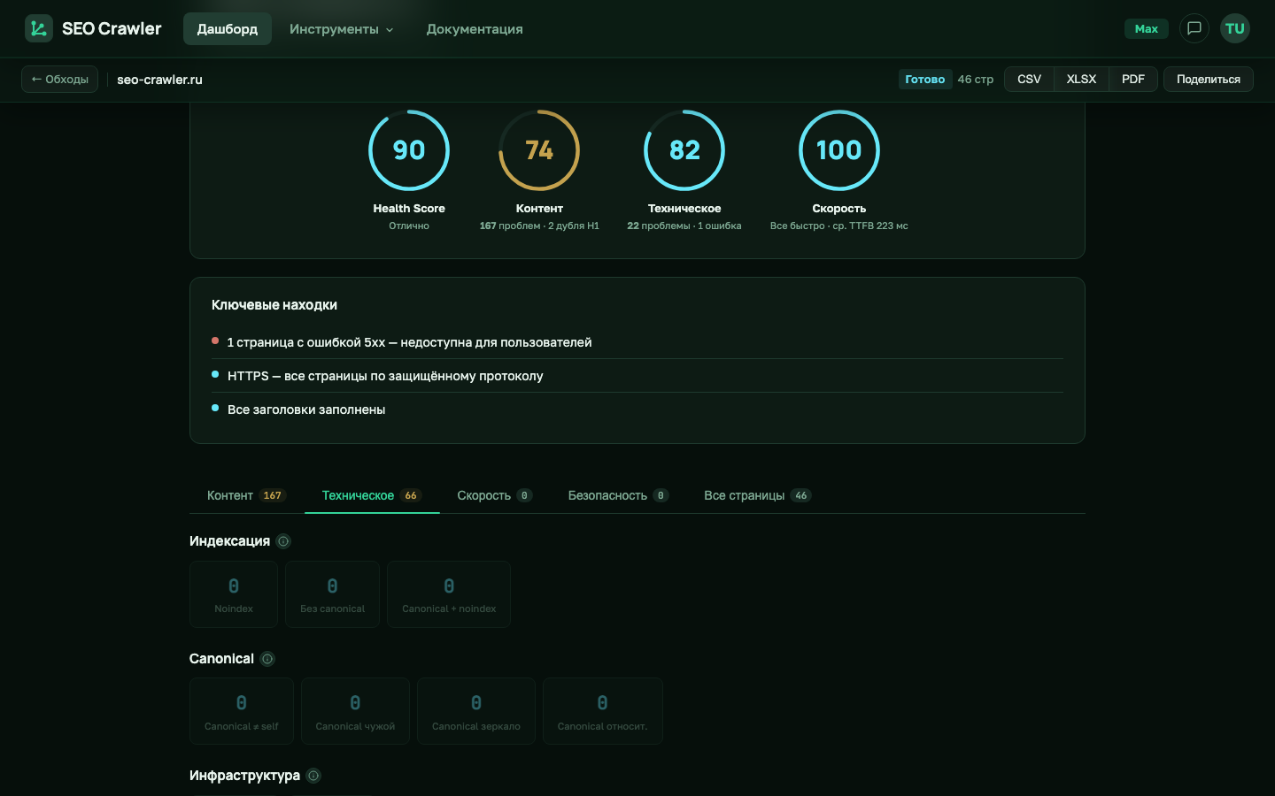Export report as PDF
1275x796 pixels.
click(1133, 80)
